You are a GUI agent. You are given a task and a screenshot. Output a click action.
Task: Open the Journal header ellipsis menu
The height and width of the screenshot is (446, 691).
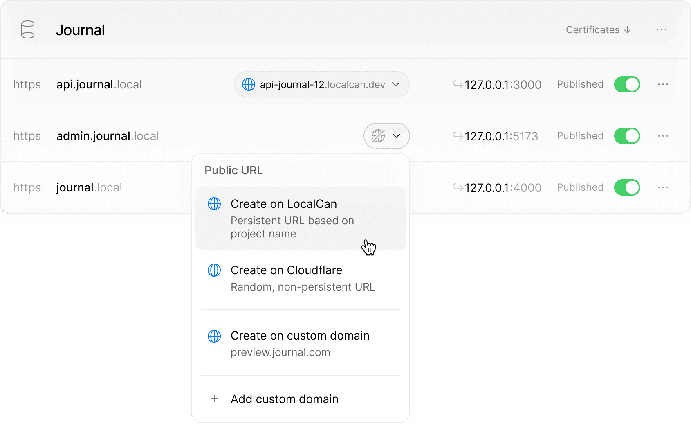pyautogui.click(x=661, y=29)
